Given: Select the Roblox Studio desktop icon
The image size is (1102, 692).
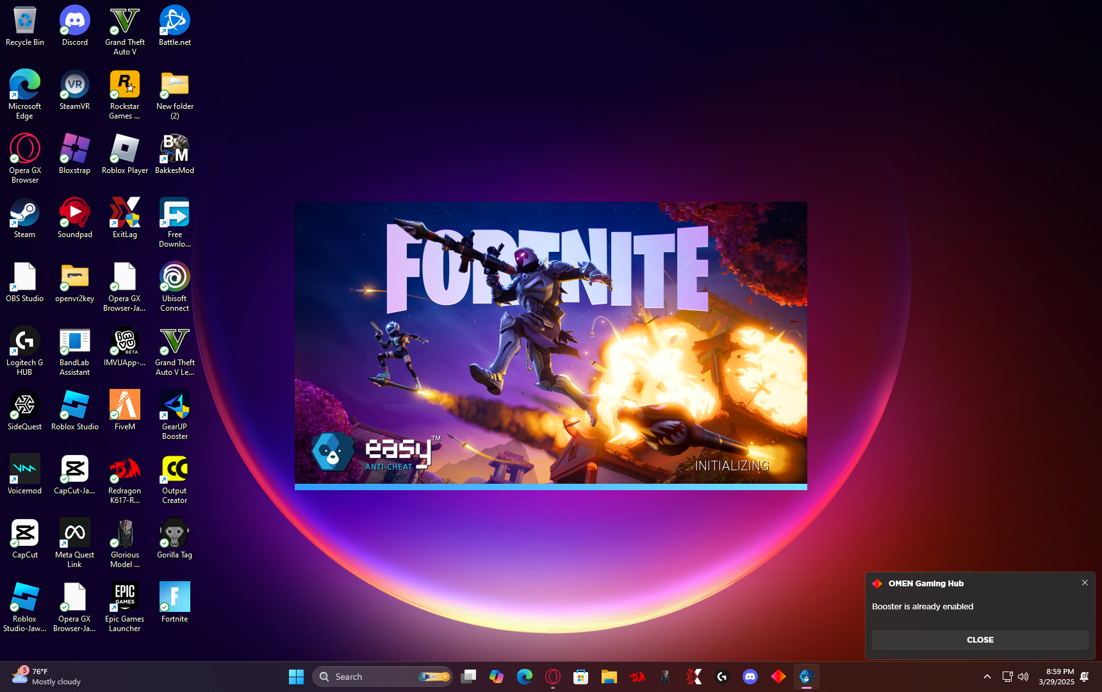Looking at the screenshot, I should [x=75, y=411].
